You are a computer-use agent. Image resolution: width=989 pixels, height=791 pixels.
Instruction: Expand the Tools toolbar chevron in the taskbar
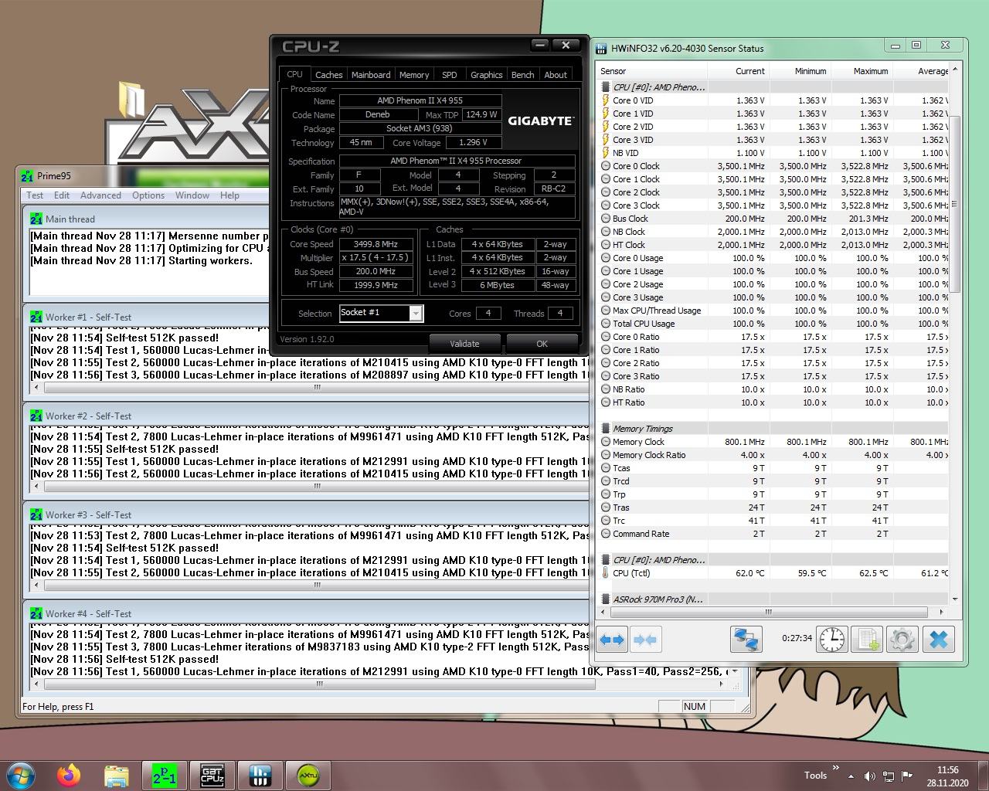(x=835, y=769)
